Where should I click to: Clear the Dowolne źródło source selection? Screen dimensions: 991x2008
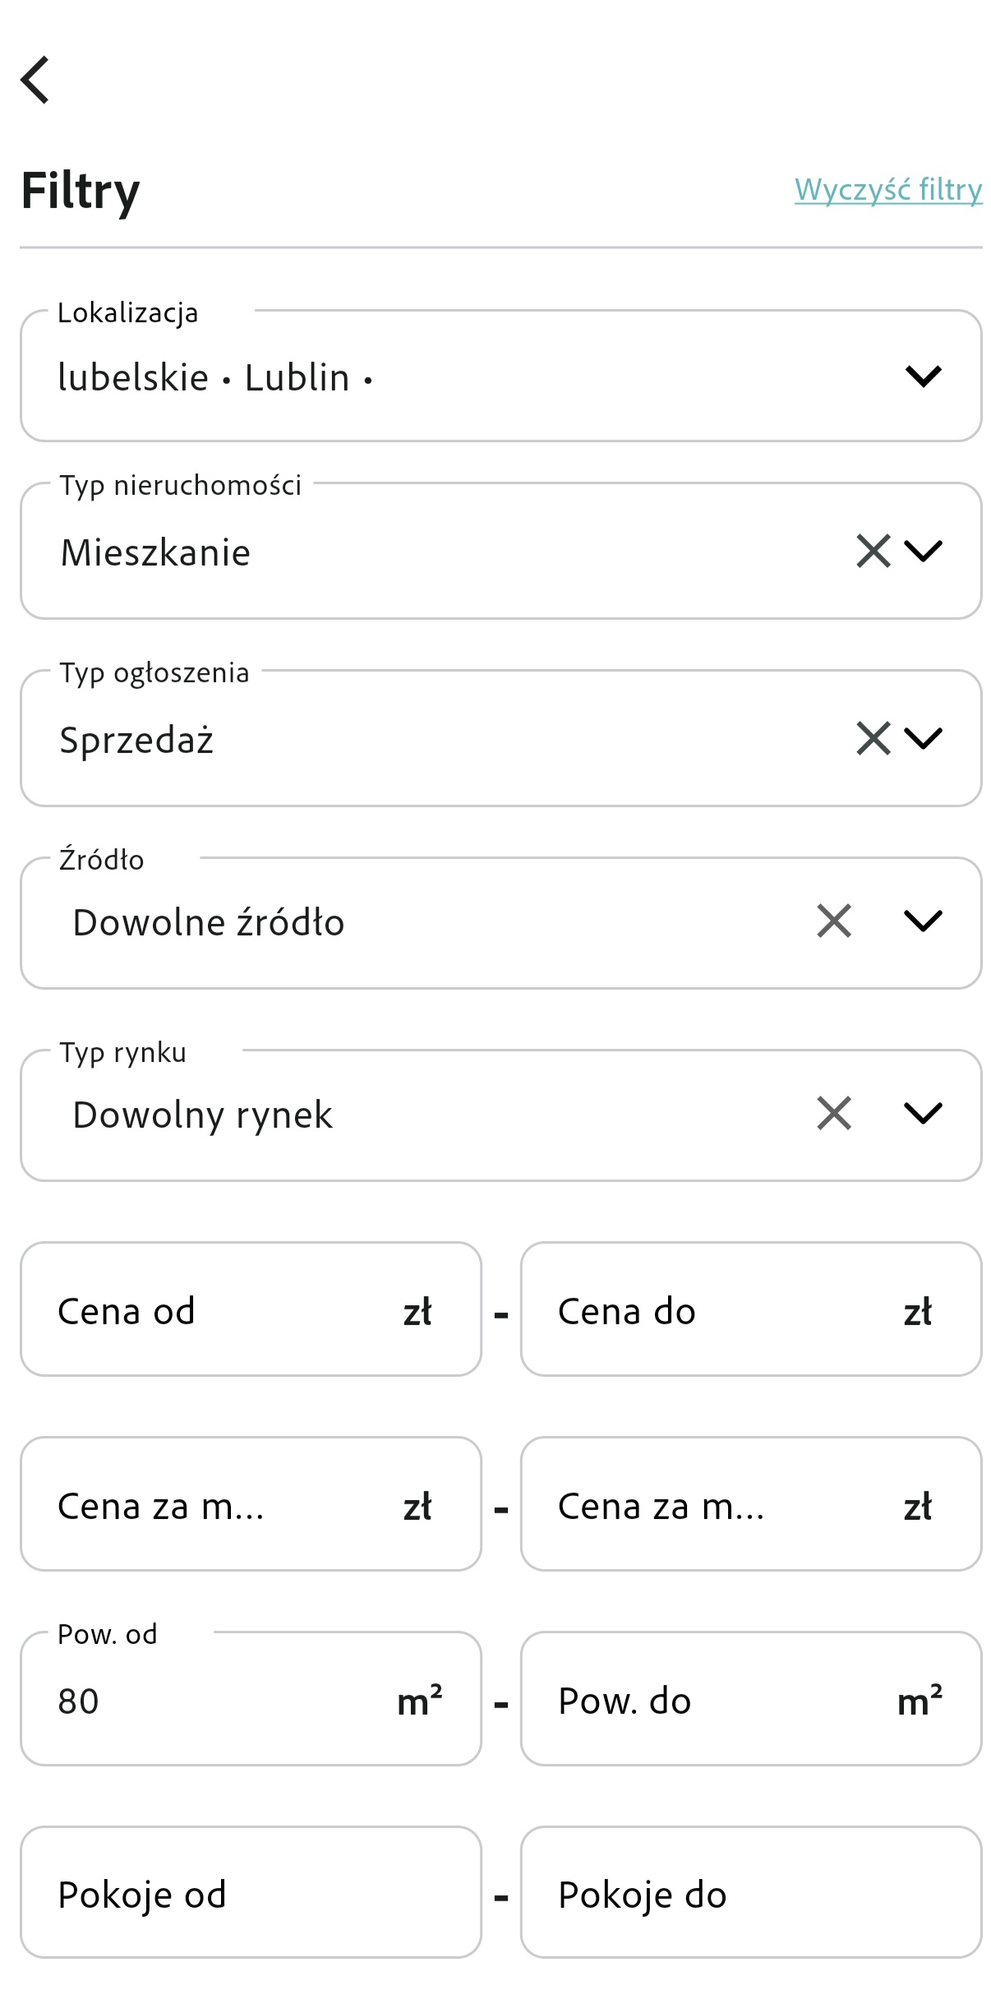click(x=834, y=921)
